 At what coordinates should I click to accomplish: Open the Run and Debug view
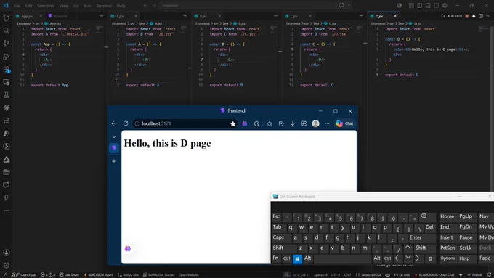(x=7, y=57)
